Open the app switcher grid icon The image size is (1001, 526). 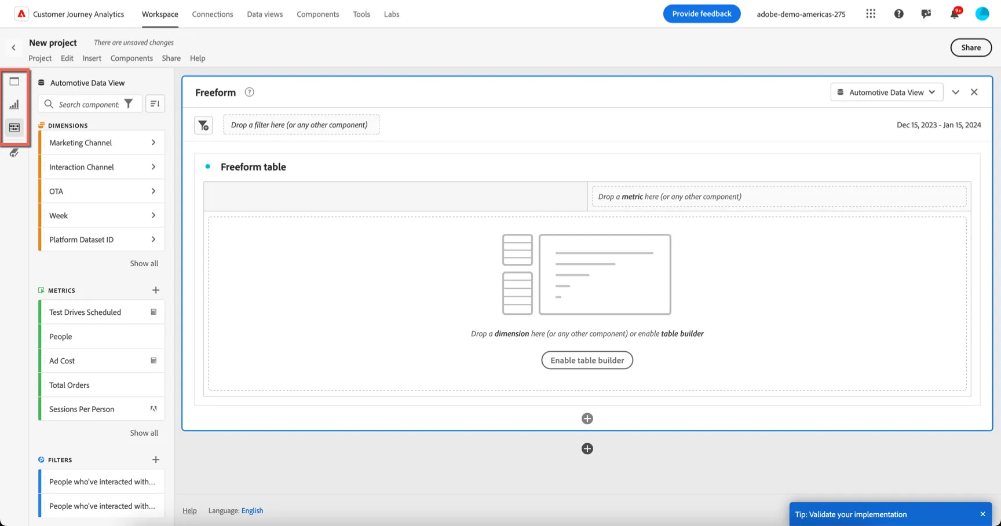(871, 14)
